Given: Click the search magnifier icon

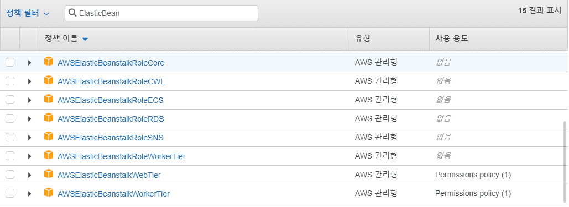Looking at the screenshot, I should tap(72, 13).
